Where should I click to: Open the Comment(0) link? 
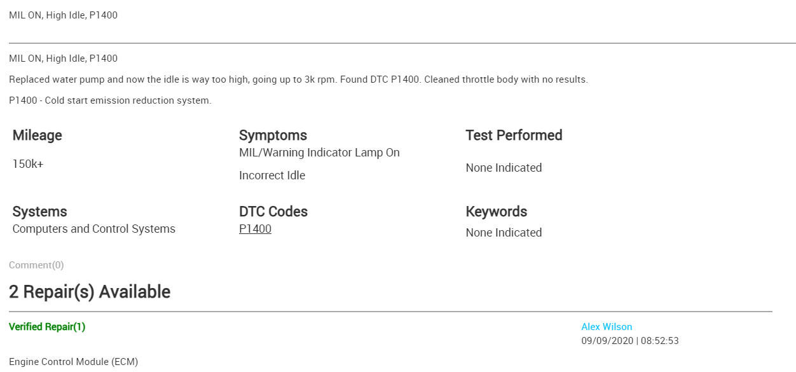[36, 265]
